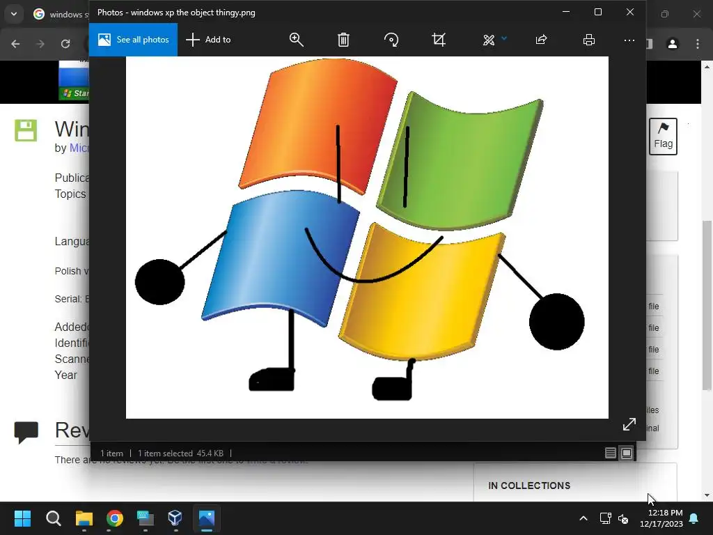Click the Photos app taskbar icon
Viewport: 713px width, 535px height.
click(x=206, y=518)
